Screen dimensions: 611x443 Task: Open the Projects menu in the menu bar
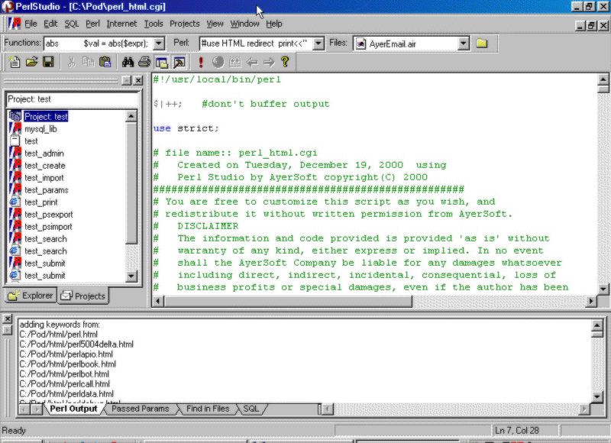[184, 24]
